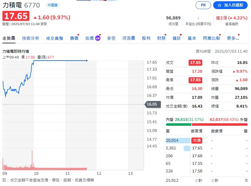Switch to the 成交彙整 tab
The height and width of the screenshot is (186, 251).
(54, 38)
